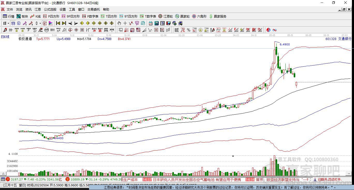Open the news ticker headline about 全固态空气蓄电池
The image size is (354, 190).
[197, 179]
